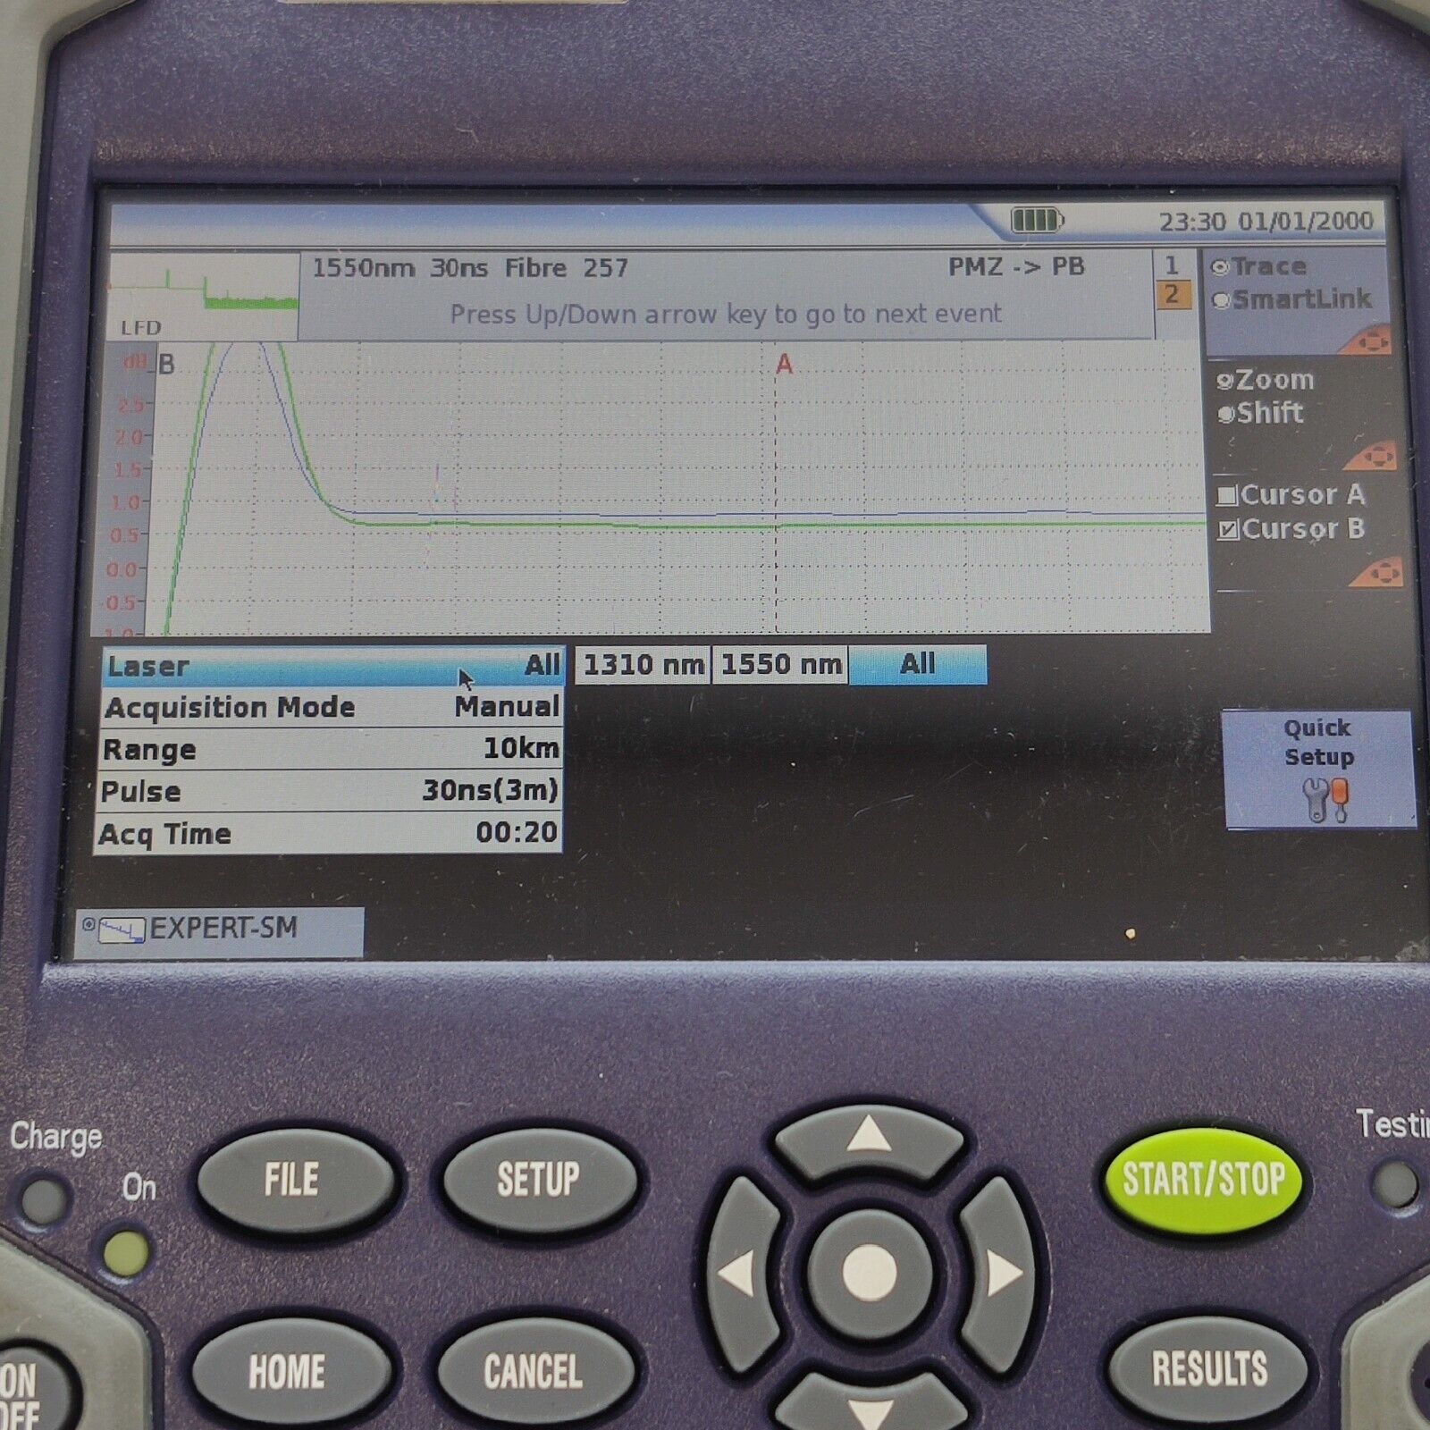Choose the 1310 nm laser option
Viewport: 1430px width, 1430px height.
click(x=643, y=665)
